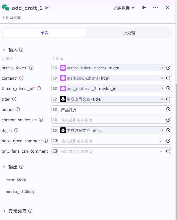
Task: Open variable picker for digest row
Action: point(168,130)
